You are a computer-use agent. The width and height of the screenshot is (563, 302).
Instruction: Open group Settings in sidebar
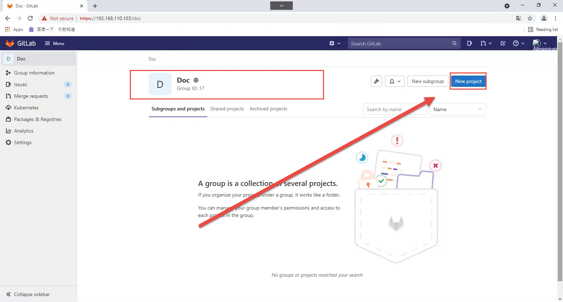[39, 142]
